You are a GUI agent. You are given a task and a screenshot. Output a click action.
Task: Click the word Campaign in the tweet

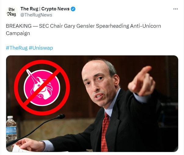(18, 33)
